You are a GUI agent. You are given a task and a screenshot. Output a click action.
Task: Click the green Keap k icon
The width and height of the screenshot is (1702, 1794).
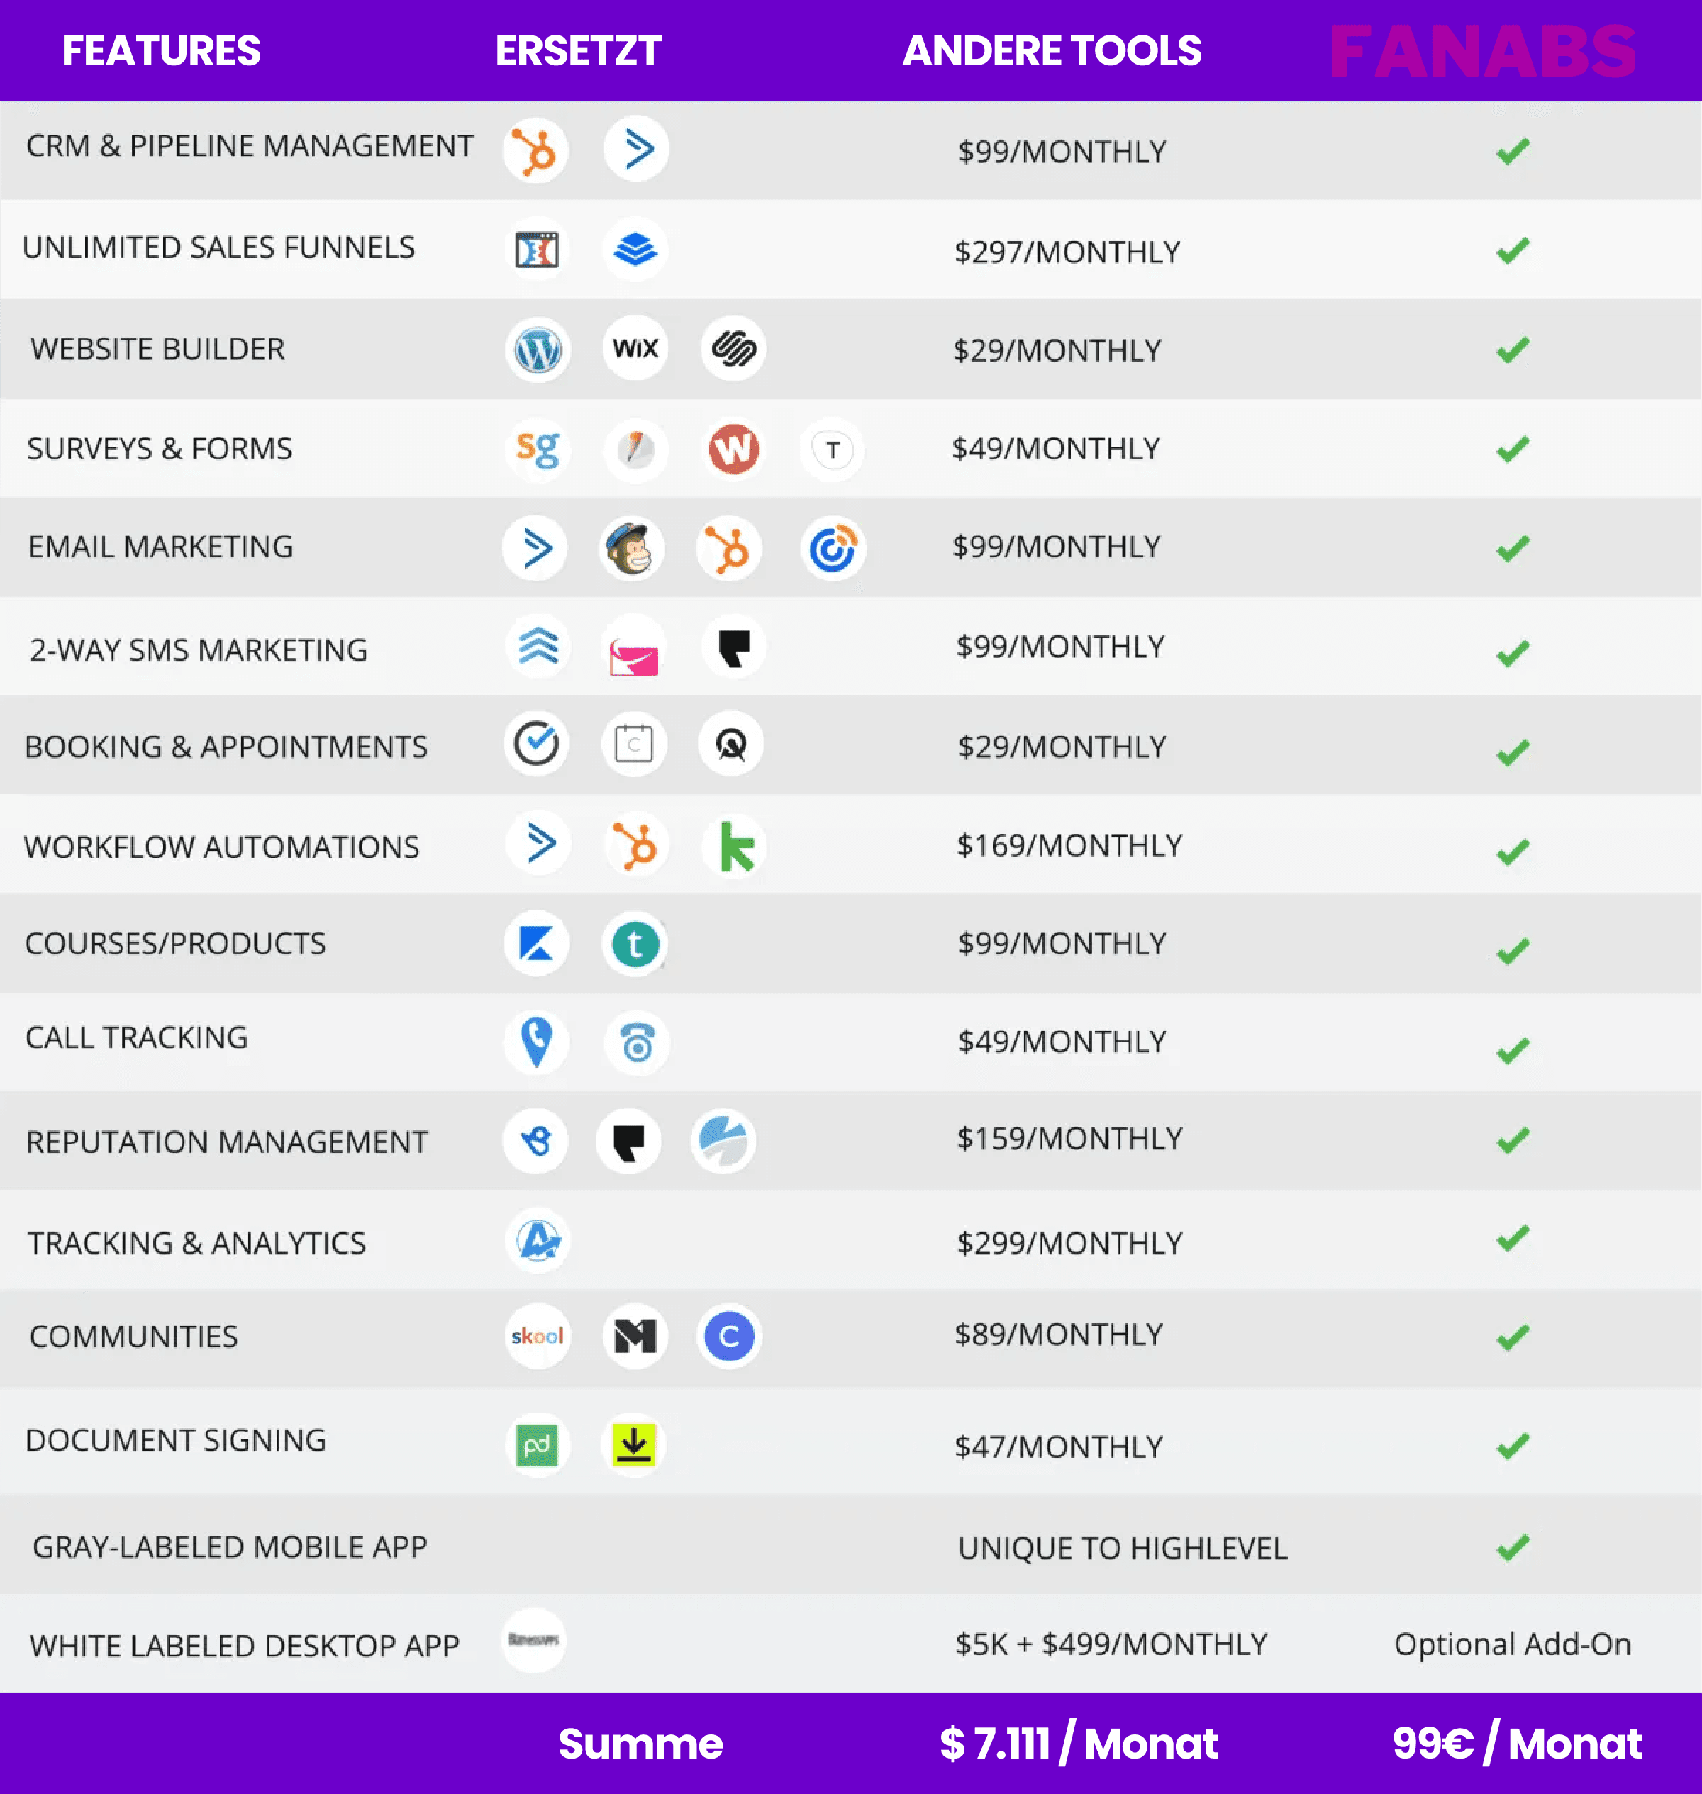click(x=735, y=846)
